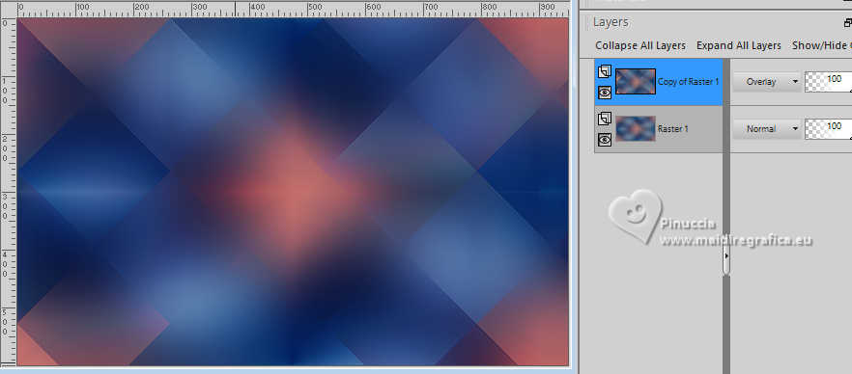Adjust opacity slider of Copy of Raster 1
The width and height of the screenshot is (852, 374).
828,81
